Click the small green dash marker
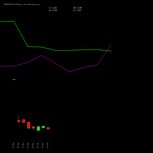Image resolution: width=153 pixels, height=153 pixels. tap(14, 80)
